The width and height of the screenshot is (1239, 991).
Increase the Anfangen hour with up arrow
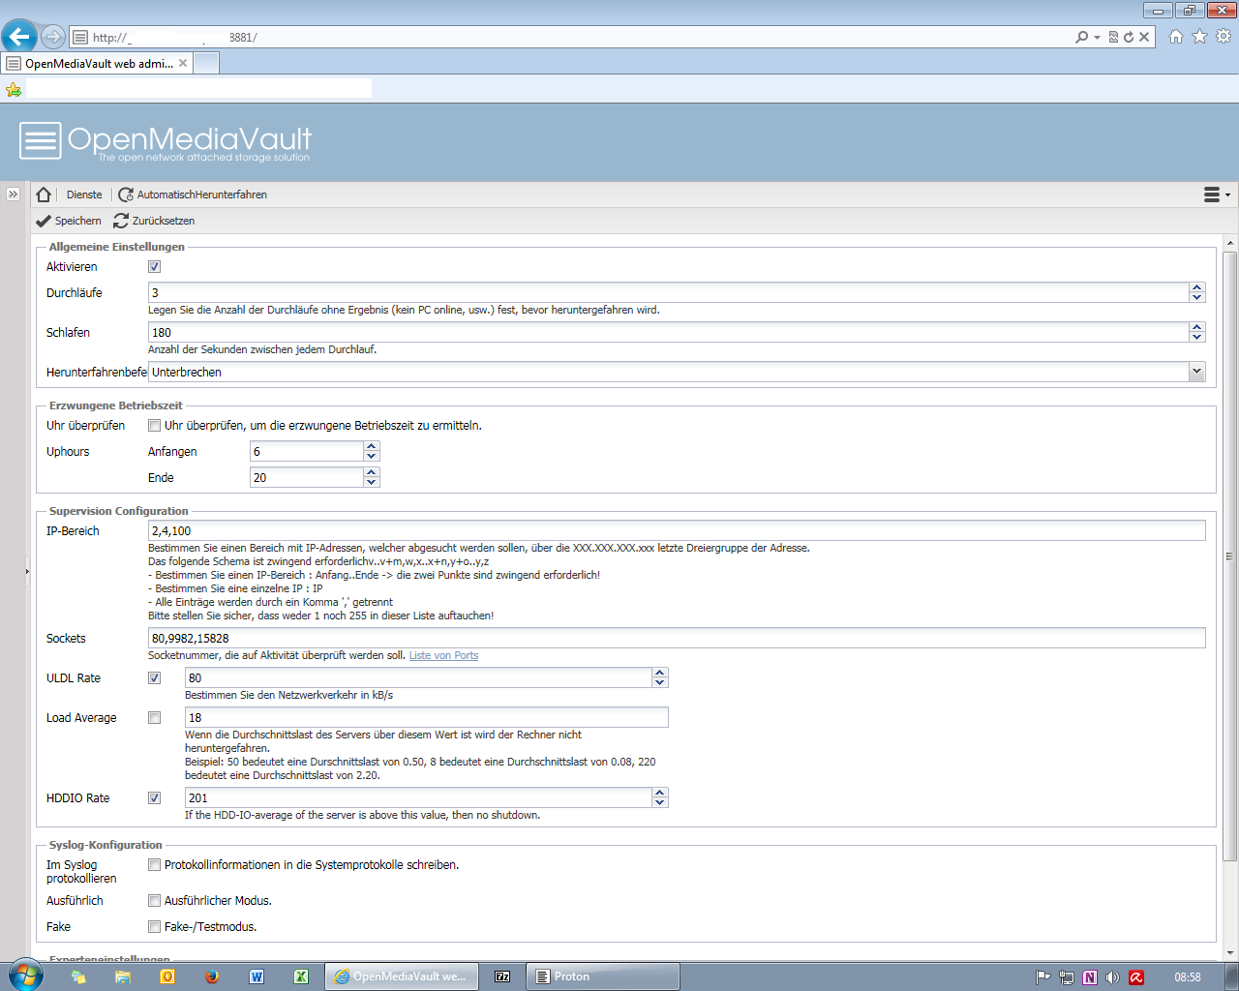[372, 446]
